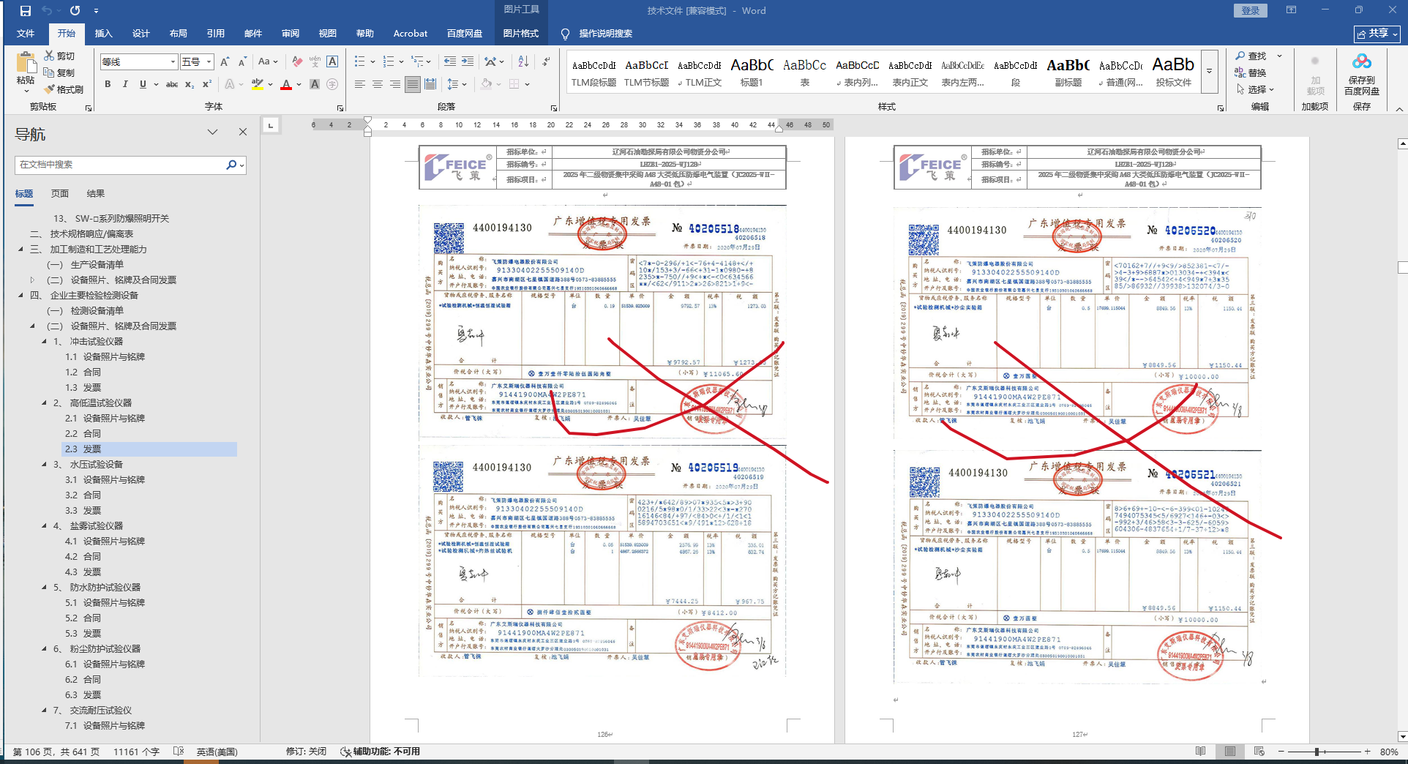The image size is (1408, 764).
Task: Switch to Read Mode view in status bar
Action: click(x=1200, y=752)
